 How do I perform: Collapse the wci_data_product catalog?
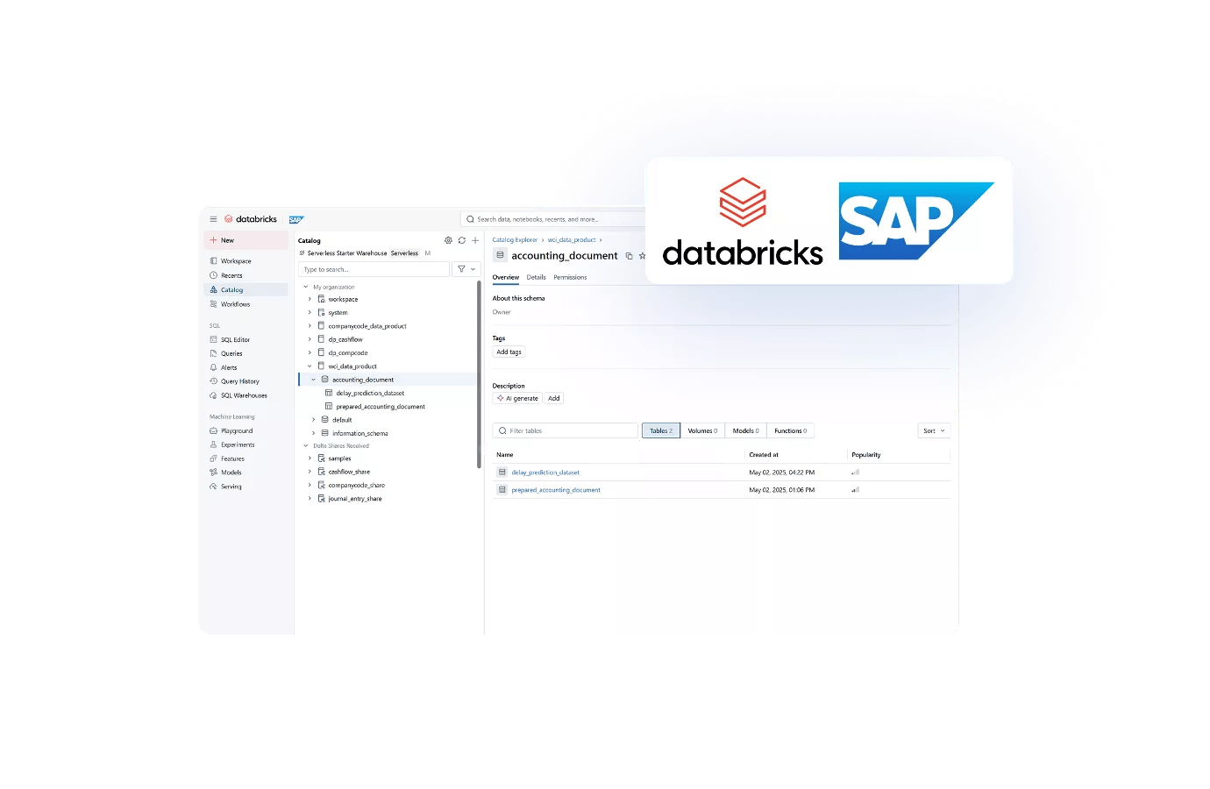pos(310,366)
